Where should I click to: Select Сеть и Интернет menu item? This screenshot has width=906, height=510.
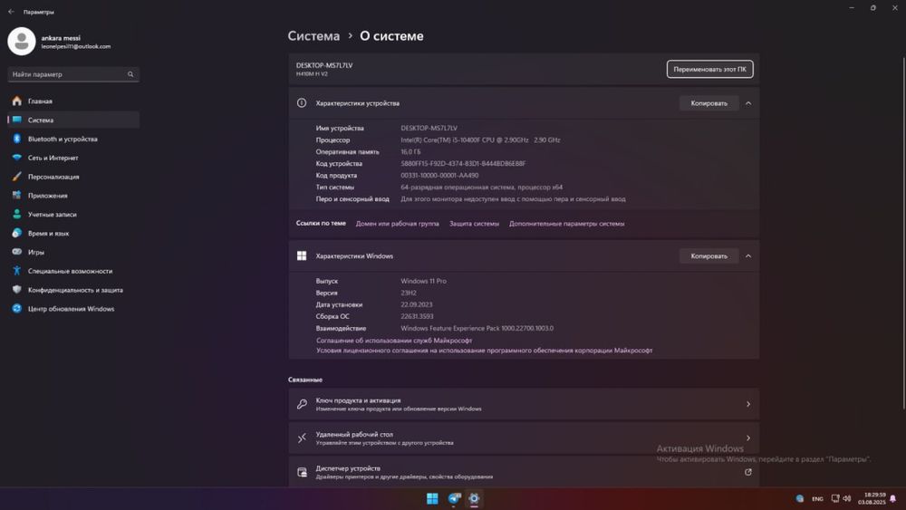pos(73,158)
